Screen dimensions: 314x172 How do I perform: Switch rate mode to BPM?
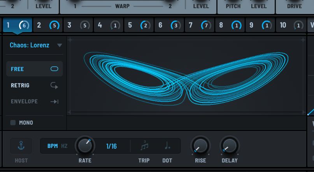click(53, 146)
